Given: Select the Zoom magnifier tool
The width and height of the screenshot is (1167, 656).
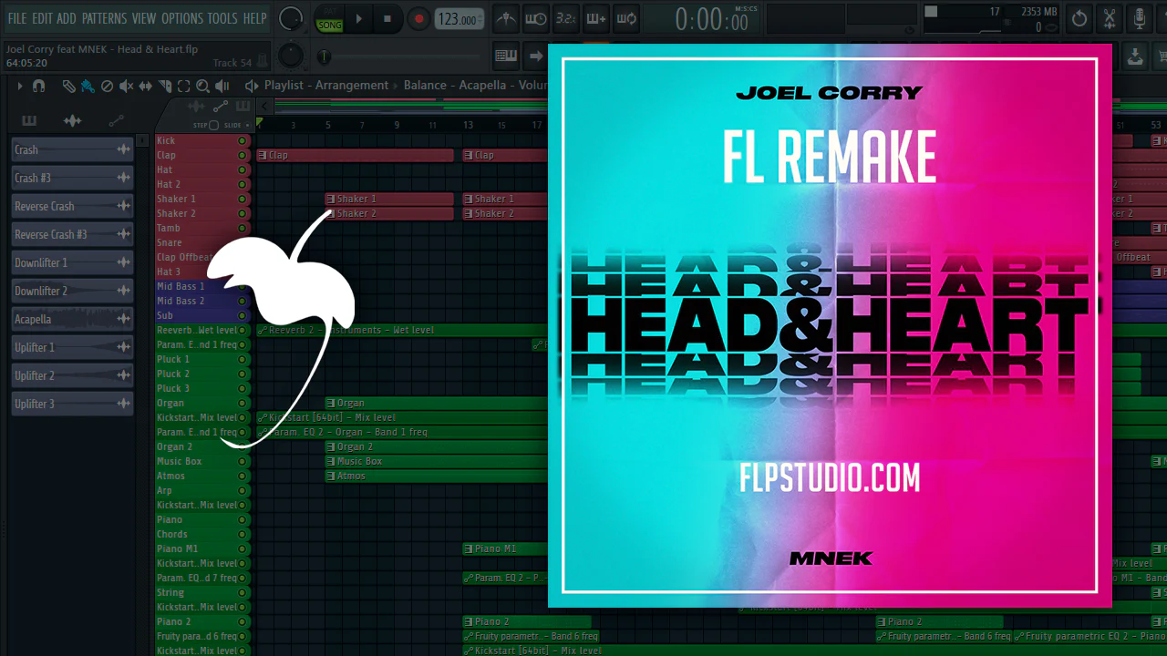Looking at the screenshot, I should pyautogui.click(x=202, y=86).
